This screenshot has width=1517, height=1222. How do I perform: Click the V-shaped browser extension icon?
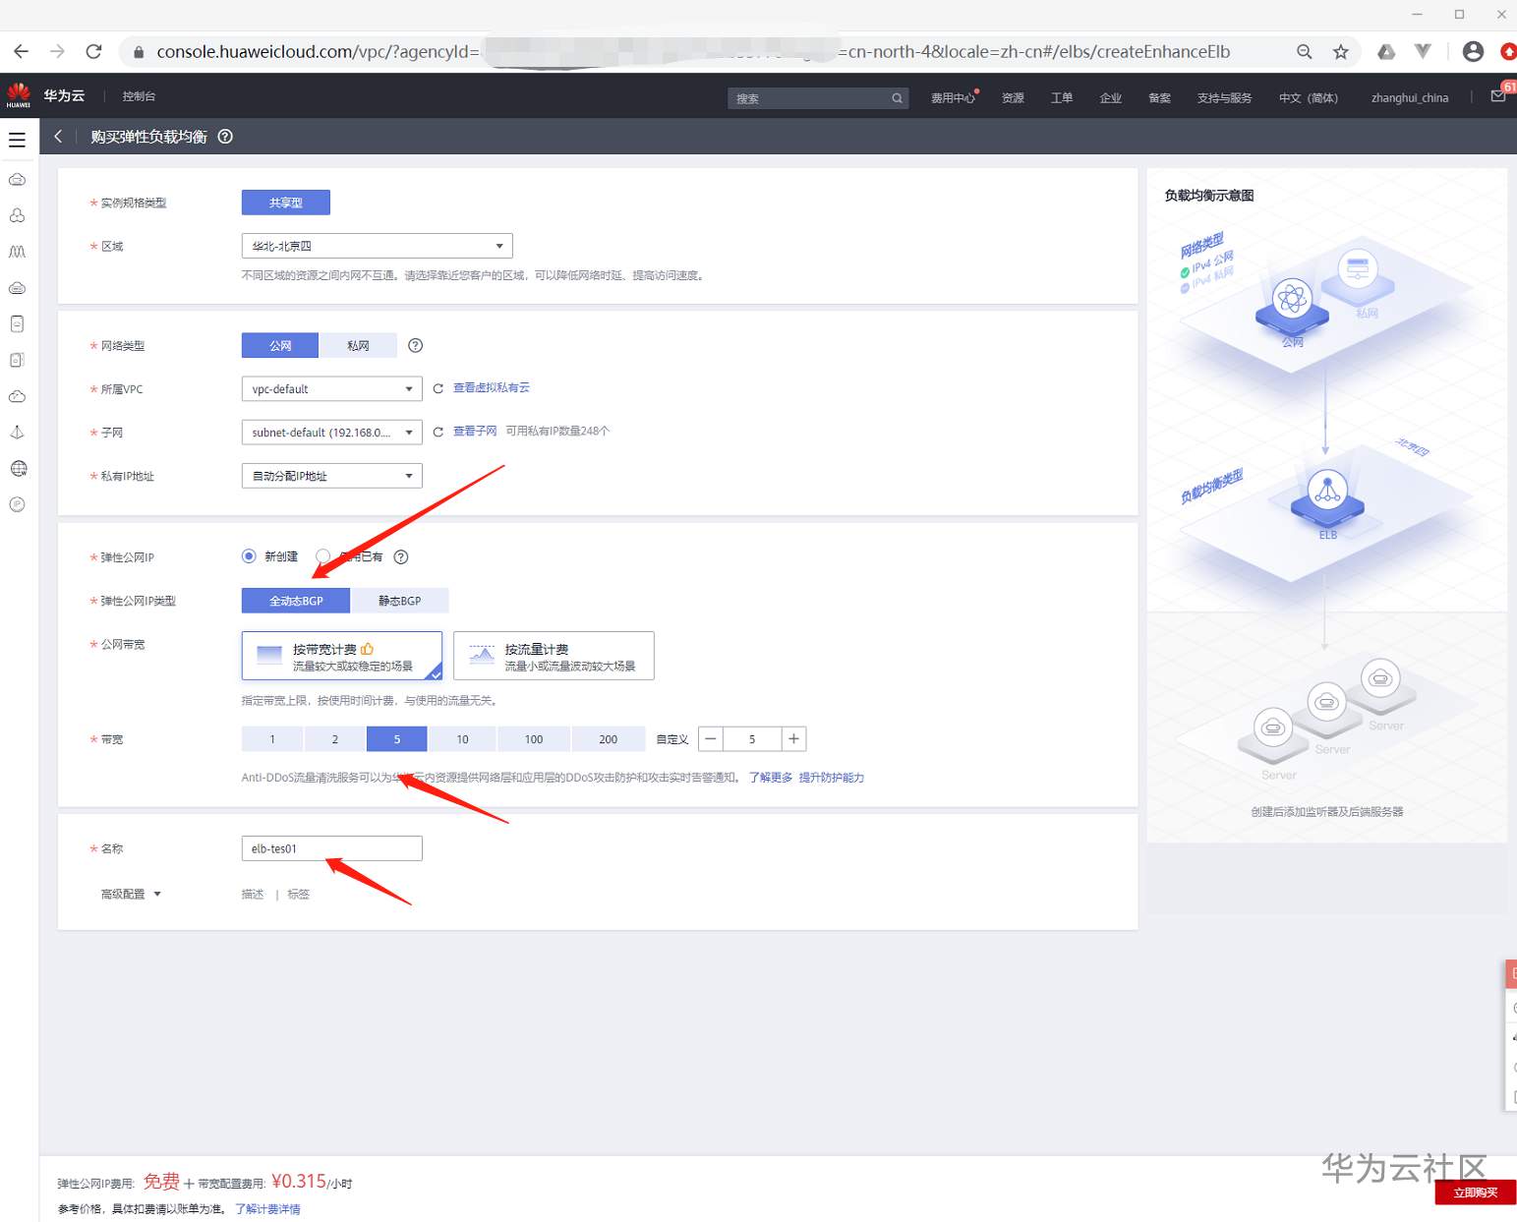point(1423,51)
